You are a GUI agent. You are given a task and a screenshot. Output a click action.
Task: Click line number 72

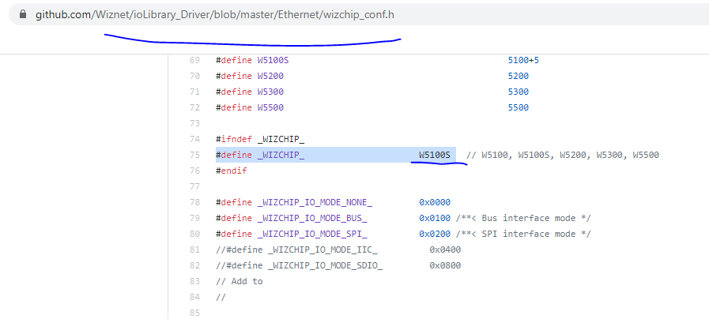195,107
